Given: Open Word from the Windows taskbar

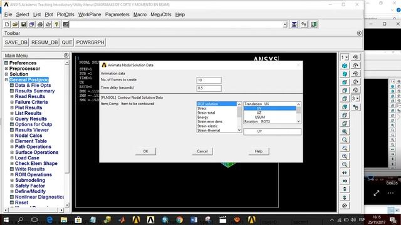Looking at the screenshot, I should click(x=194, y=219).
